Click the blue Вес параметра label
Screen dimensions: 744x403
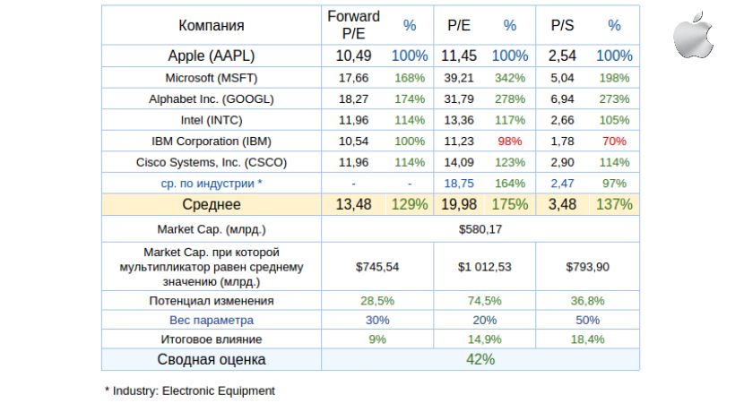click(x=211, y=320)
